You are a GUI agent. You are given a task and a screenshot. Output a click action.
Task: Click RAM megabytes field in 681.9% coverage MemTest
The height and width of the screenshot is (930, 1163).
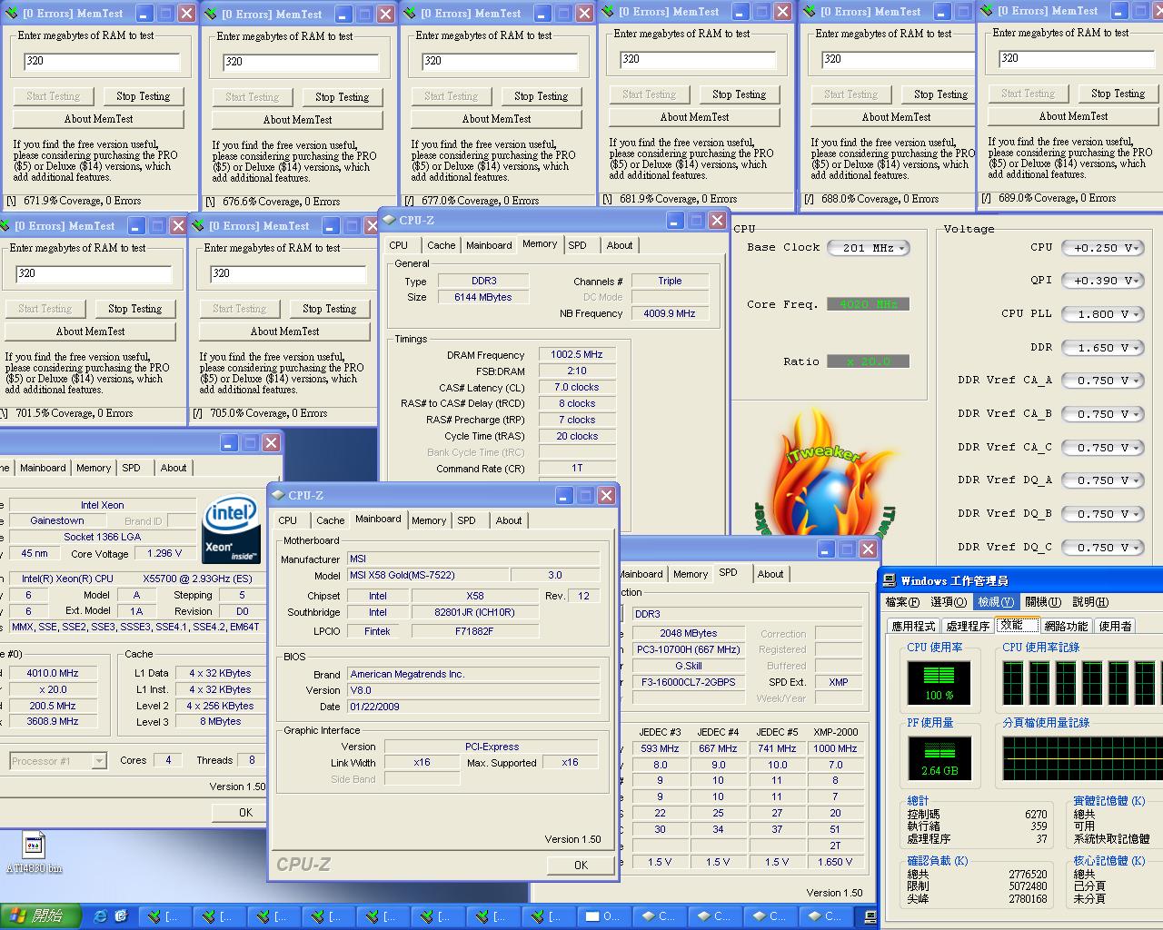pyautogui.click(x=698, y=59)
